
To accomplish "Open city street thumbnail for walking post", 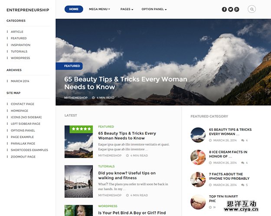I will click(x=78, y=181).
